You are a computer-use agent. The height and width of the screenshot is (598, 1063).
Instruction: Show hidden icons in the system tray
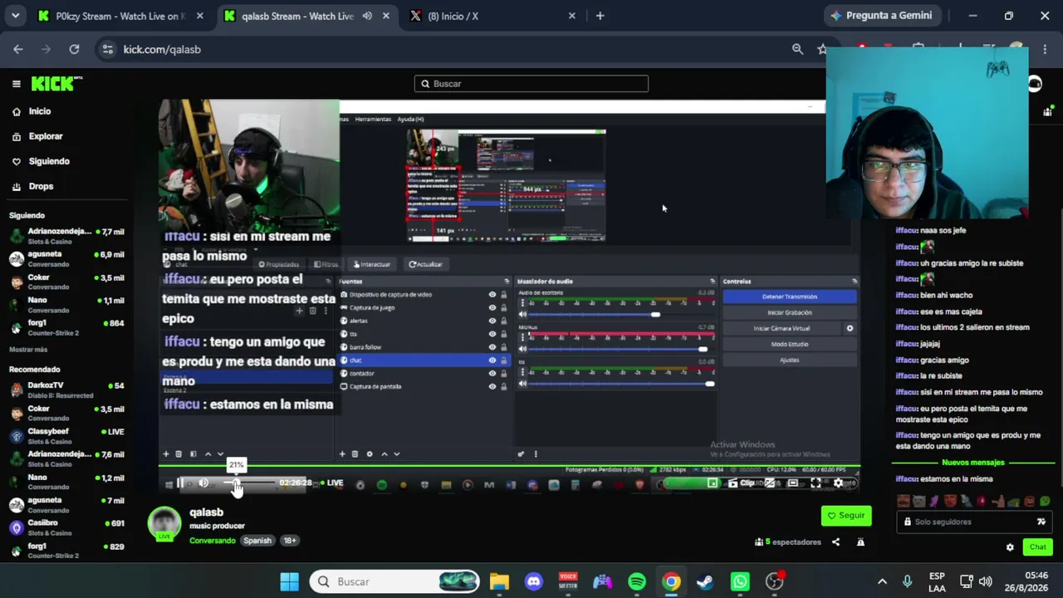(x=882, y=581)
